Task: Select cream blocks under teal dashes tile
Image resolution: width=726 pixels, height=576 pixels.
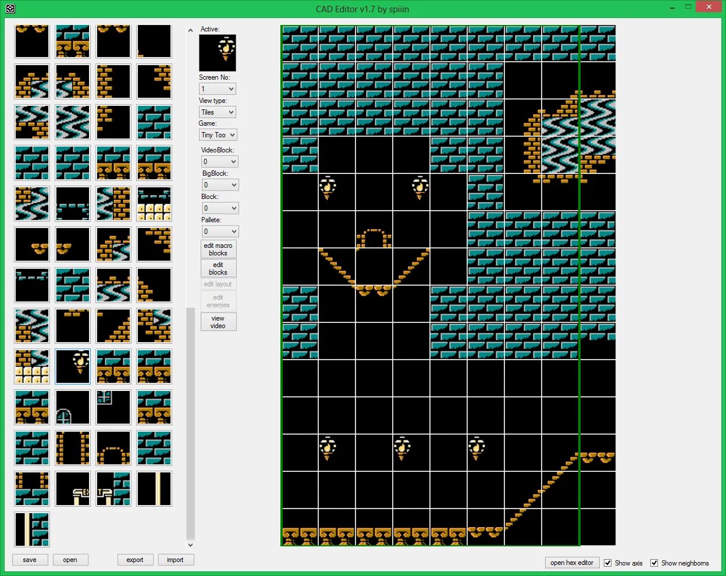Action: (x=154, y=204)
